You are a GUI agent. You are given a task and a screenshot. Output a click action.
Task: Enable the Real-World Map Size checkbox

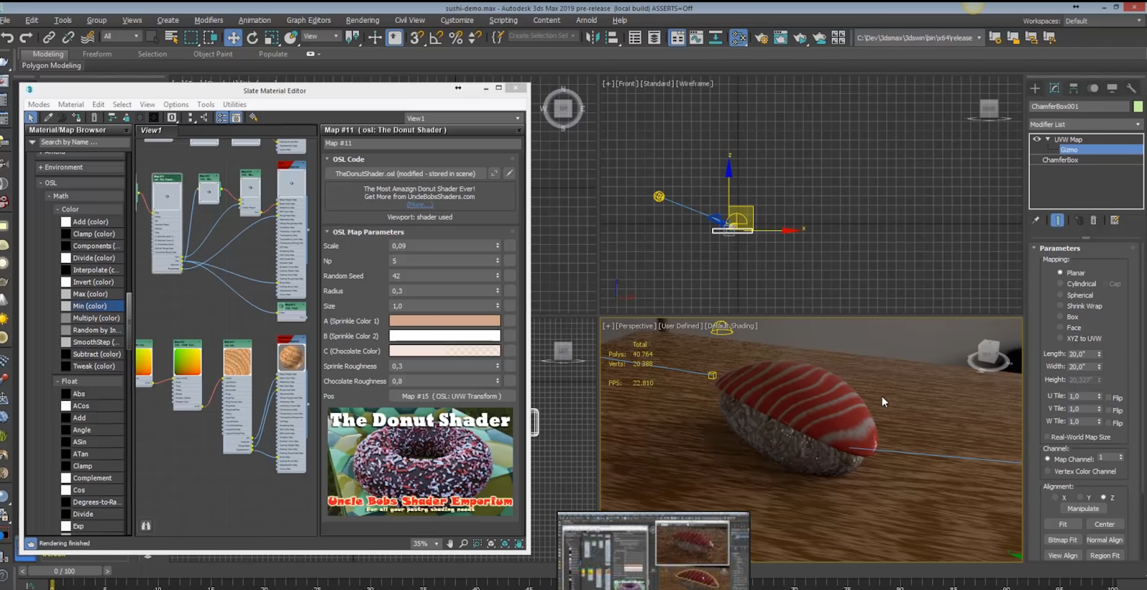pos(1047,437)
